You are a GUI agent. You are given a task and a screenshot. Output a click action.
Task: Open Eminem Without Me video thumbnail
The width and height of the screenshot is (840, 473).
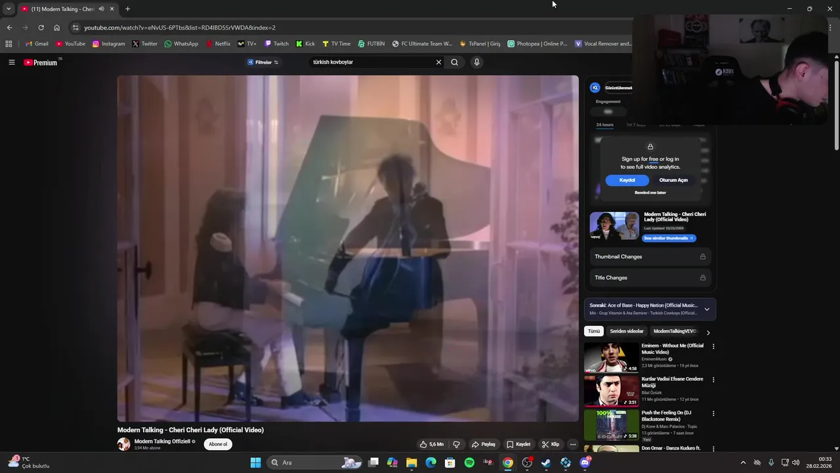(612, 357)
